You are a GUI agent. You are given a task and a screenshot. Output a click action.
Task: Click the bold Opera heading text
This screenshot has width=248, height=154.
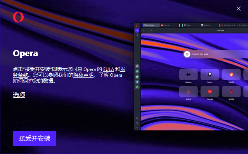coord(25,54)
